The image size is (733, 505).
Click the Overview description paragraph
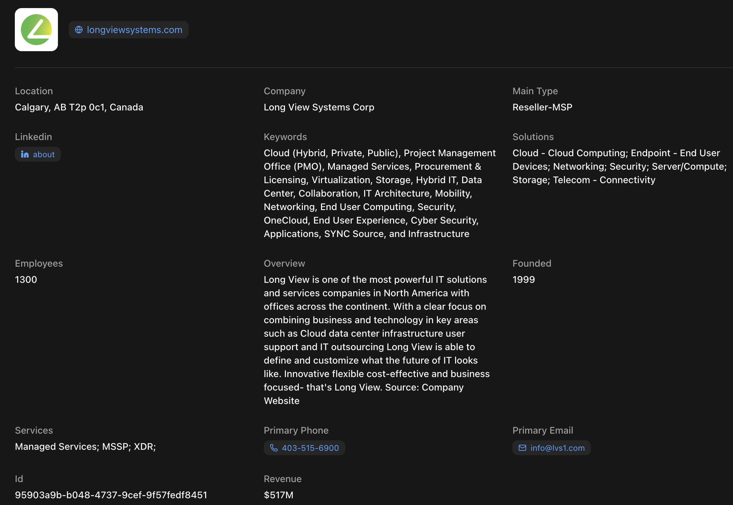pyautogui.click(x=377, y=340)
